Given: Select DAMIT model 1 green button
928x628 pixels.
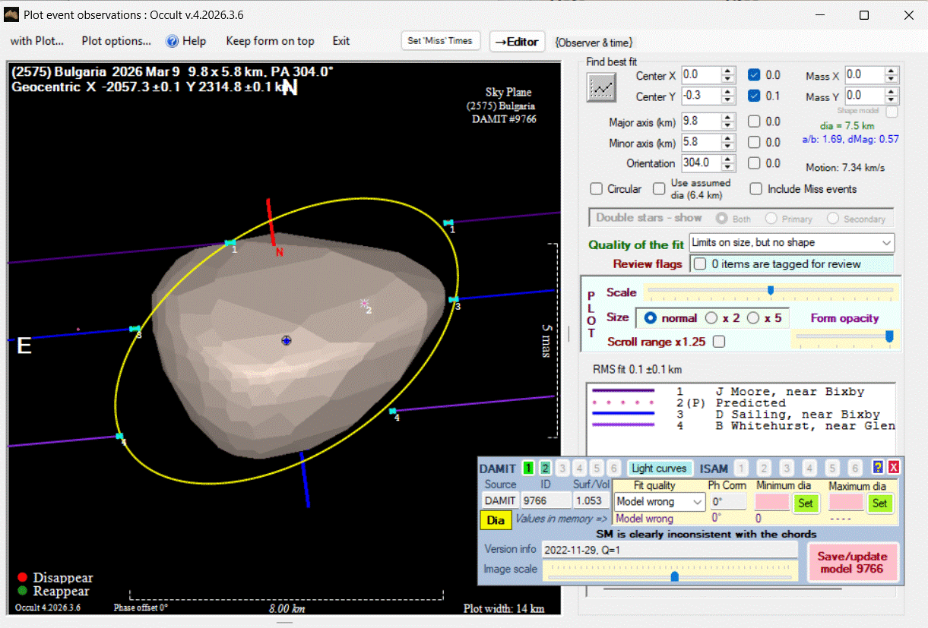Looking at the screenshot, I should [528, 469].
